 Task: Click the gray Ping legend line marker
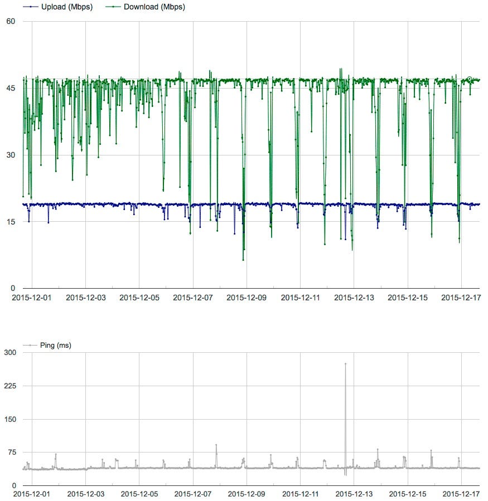[x=30, y=345]
